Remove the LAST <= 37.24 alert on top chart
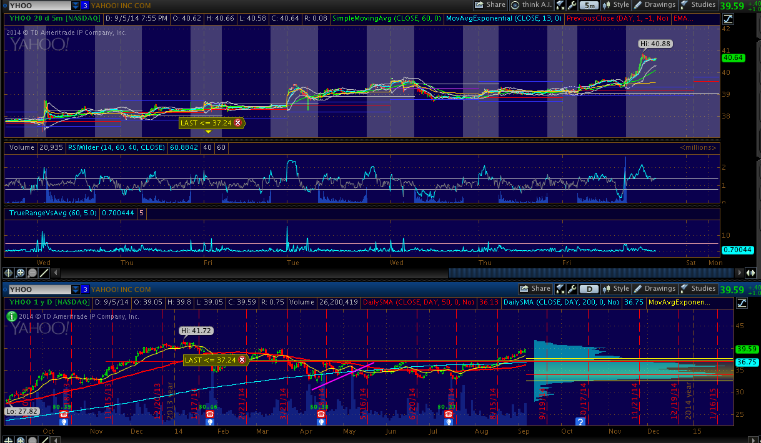 click(x=237, y=123)
